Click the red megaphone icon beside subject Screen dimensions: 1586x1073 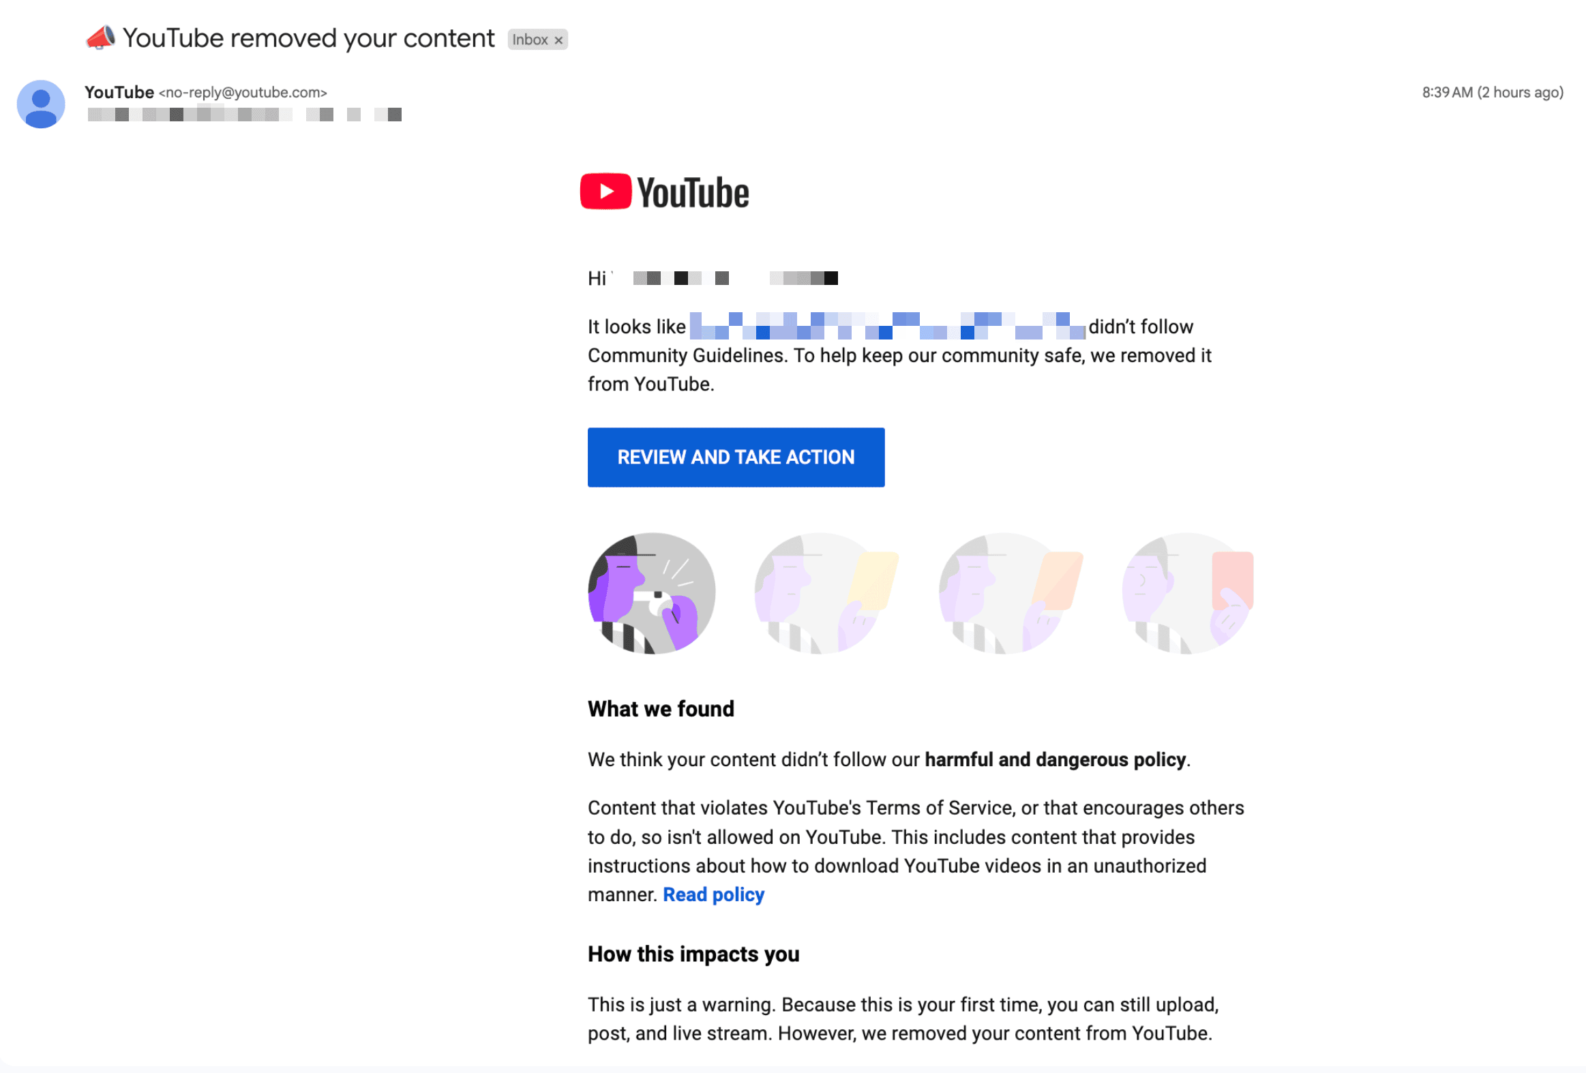[100, 38]
